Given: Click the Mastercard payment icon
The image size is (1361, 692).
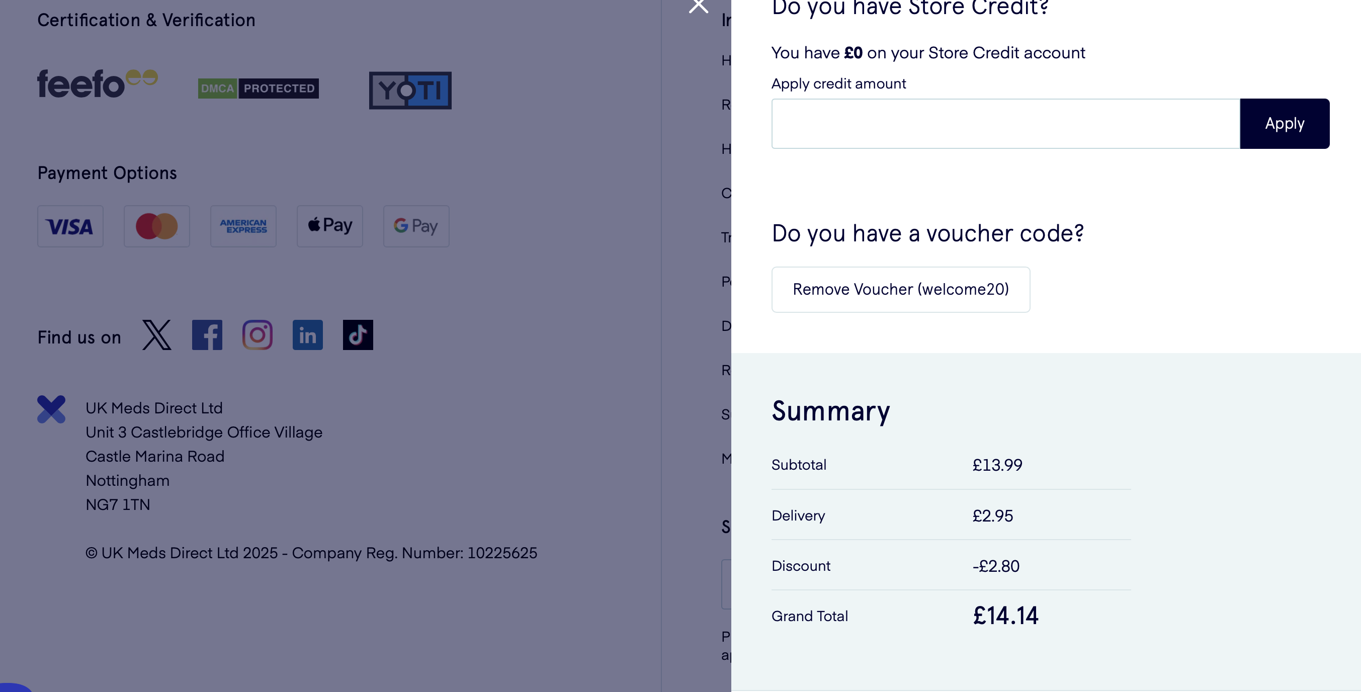Looking at the screenshot, I should (x=157, y=227).
